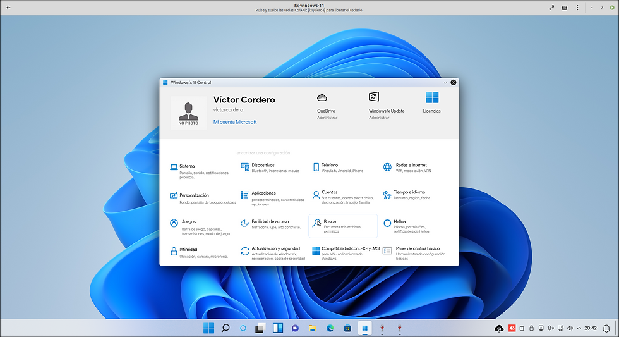Open the Cuentas settings category
The height and width of the screenshot is (337, 619).
329,192
